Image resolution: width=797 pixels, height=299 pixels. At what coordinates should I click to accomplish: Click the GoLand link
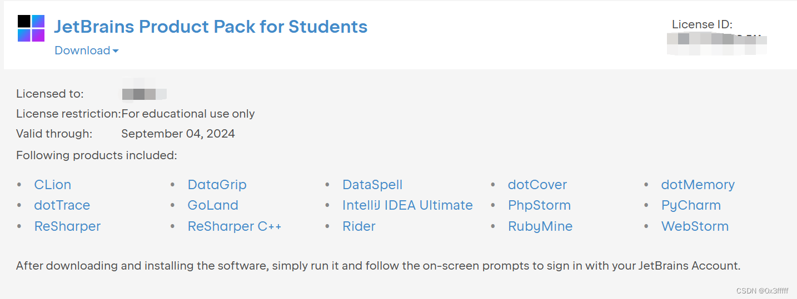[x=213, y=205]
